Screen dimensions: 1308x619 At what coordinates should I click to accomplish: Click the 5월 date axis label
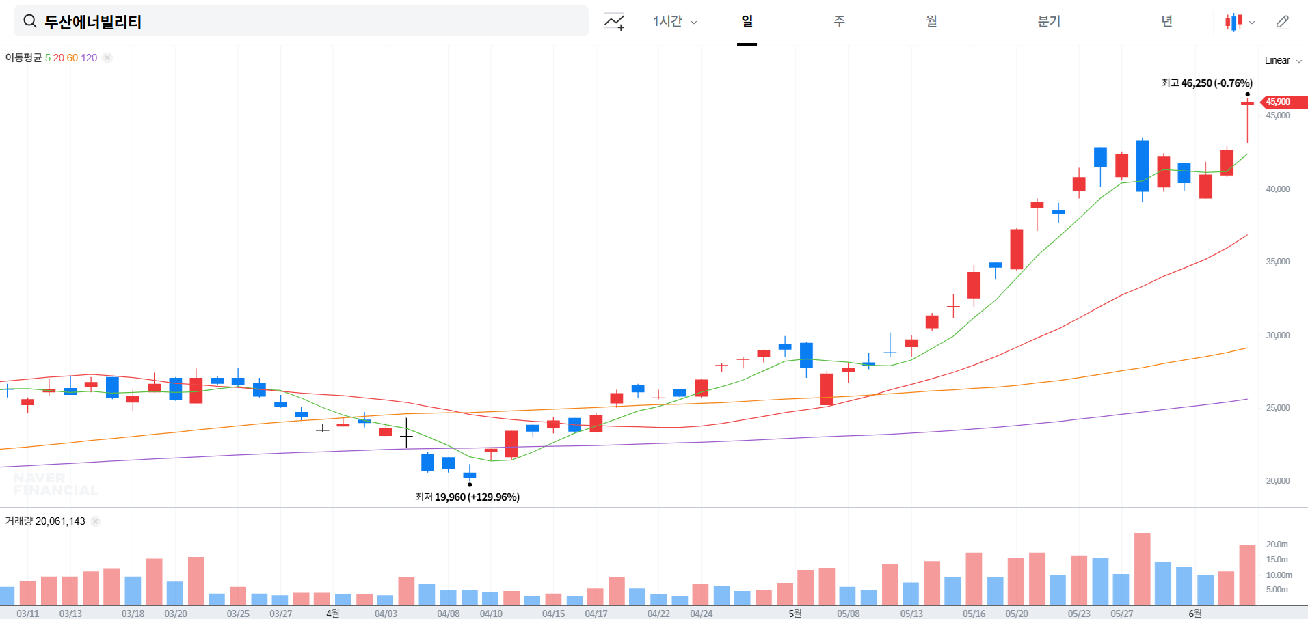[x=795, y=614]
